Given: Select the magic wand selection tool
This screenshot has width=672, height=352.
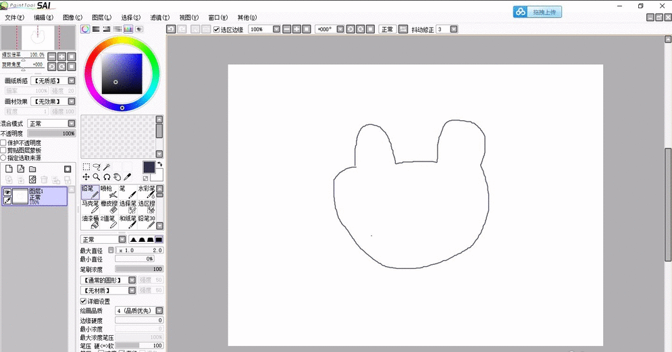Looking at the screenshot, I should point(107,167).
